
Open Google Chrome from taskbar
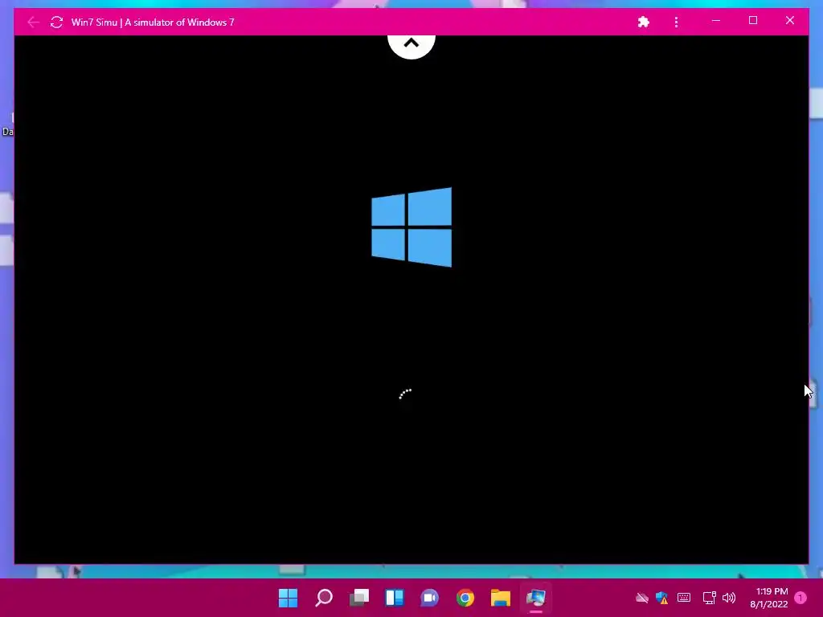click(x=465, y=598)
